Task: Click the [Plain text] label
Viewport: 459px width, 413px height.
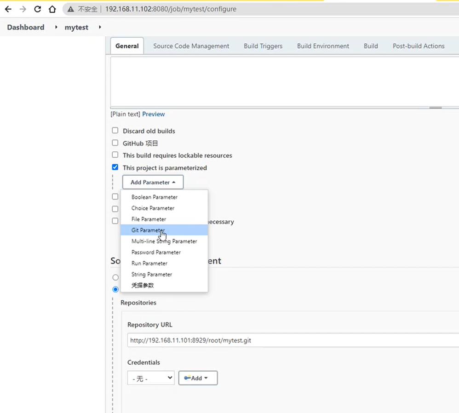Action: click(125, 114)
